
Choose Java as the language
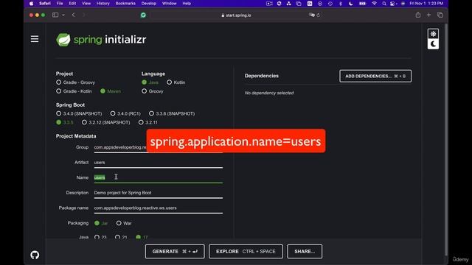(150, 82)
